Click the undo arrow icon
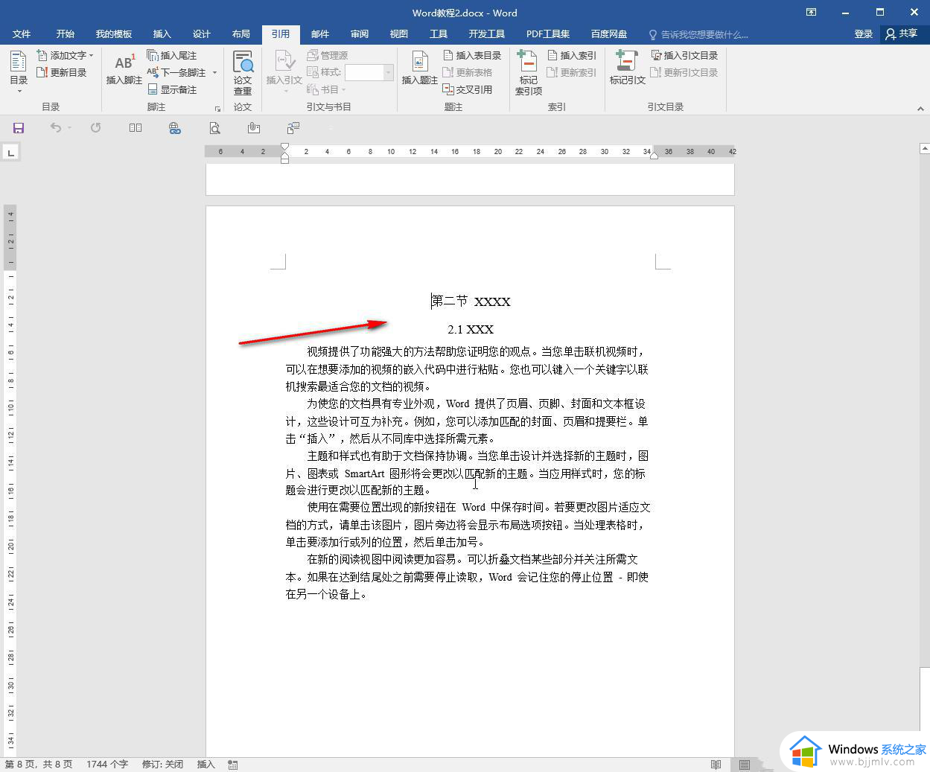The height and width of the screenshot is (772, 930). (x=55, y=128)
